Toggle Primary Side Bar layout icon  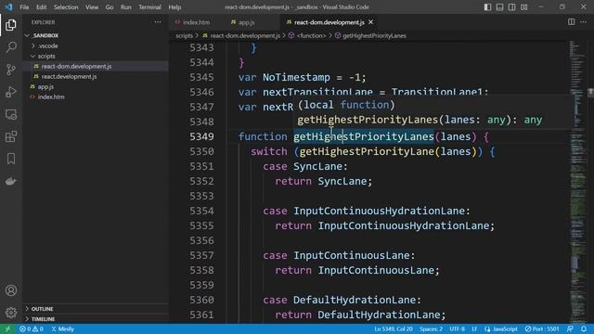pos(487,6)
